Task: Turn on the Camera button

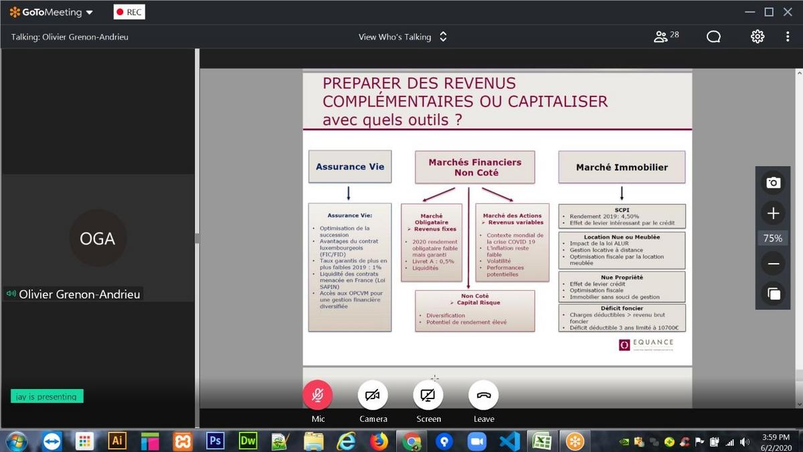Action: click(373, 395)
